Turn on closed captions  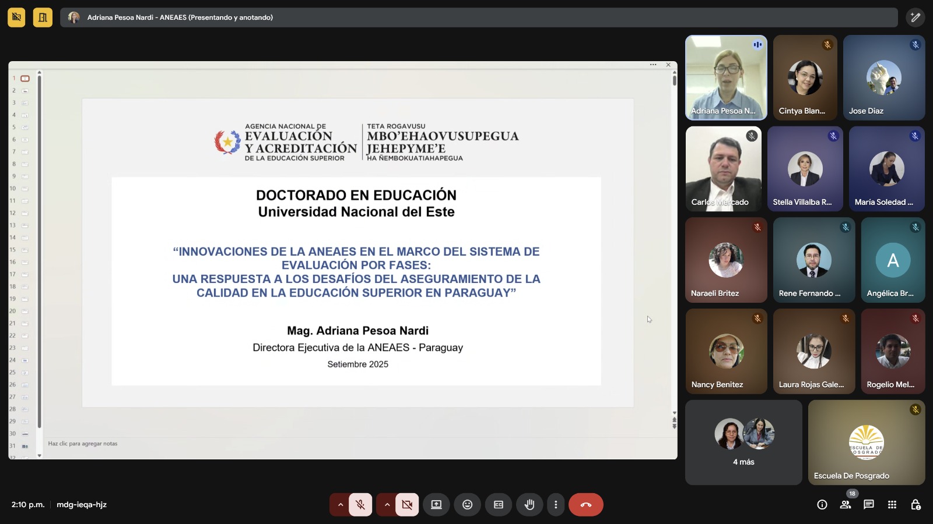point(499,505)
